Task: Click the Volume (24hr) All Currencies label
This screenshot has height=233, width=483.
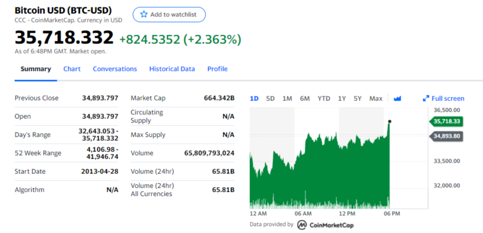Action: pyautogui.click(x=152, y=190)
